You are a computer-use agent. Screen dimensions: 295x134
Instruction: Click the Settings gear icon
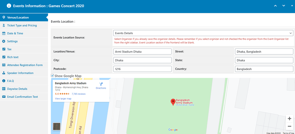[x=4, y=41]
